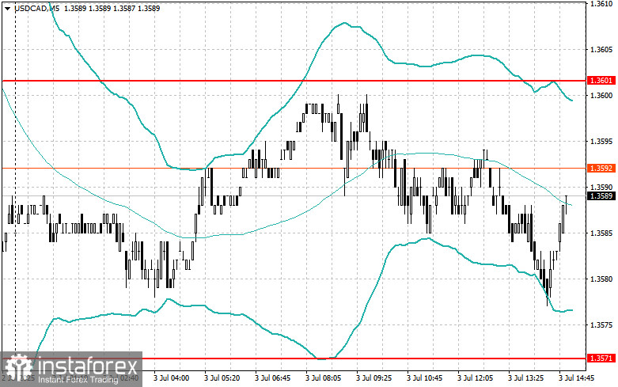Click the red 1.3601 price label
The width and height of the screenshot is (618, 387).
(x=601, y=81)
